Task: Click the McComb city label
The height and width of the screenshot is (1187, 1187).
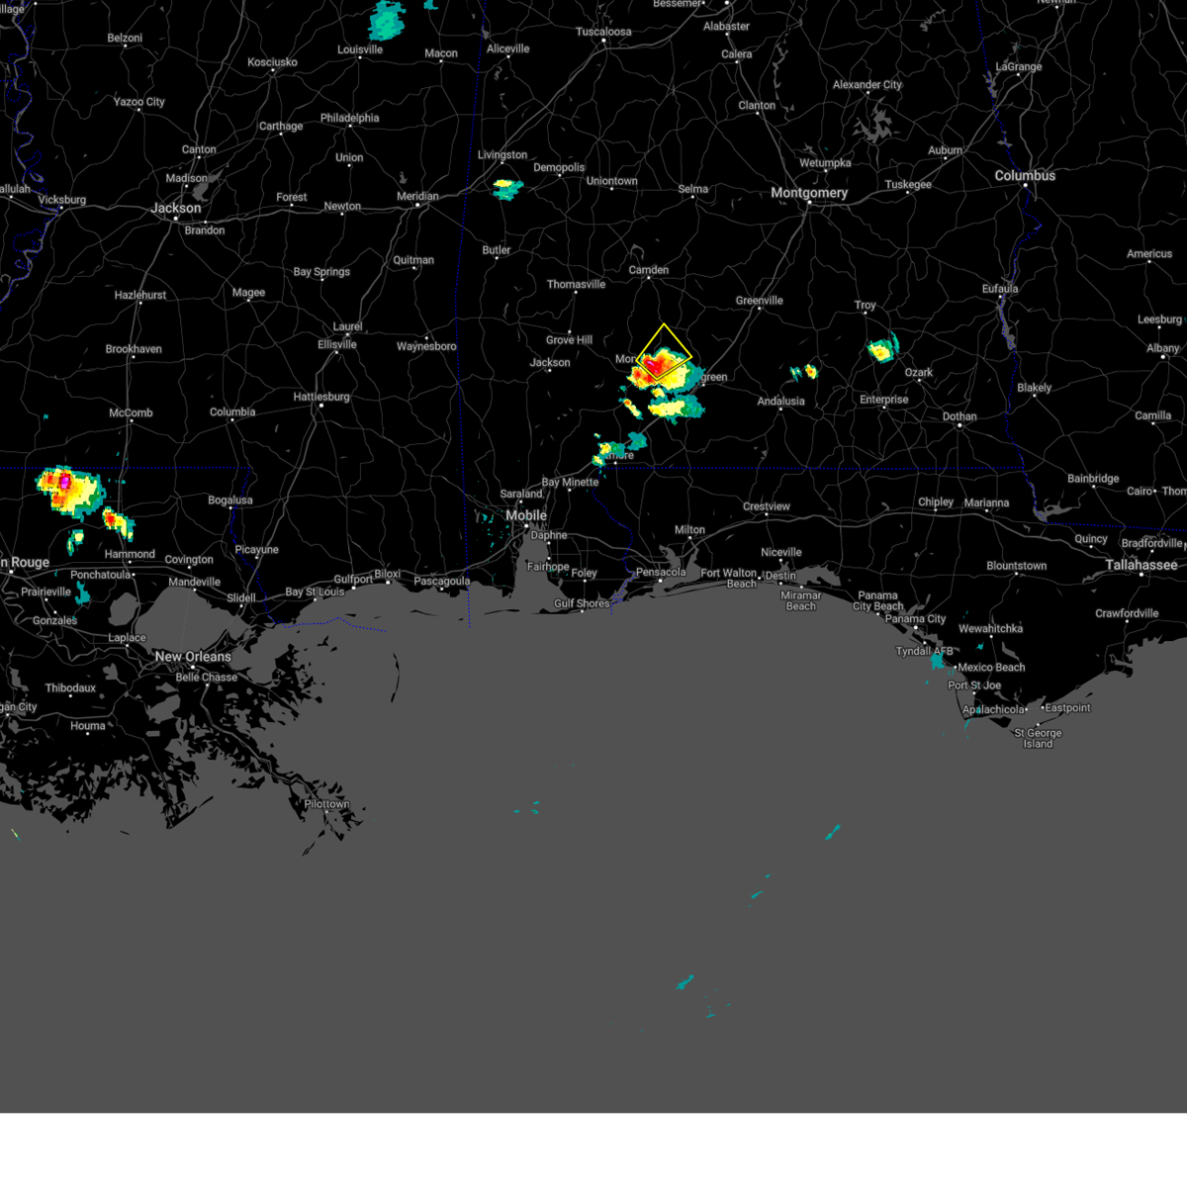Action: [x=131, y=412]
